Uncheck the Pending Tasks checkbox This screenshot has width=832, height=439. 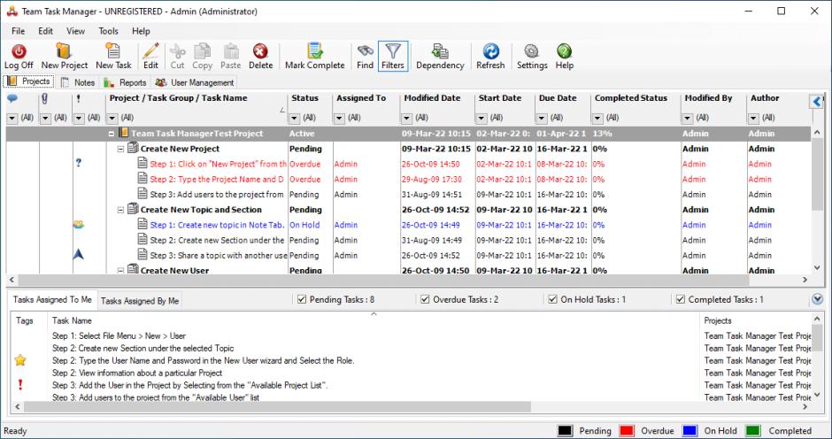[301, 300]
